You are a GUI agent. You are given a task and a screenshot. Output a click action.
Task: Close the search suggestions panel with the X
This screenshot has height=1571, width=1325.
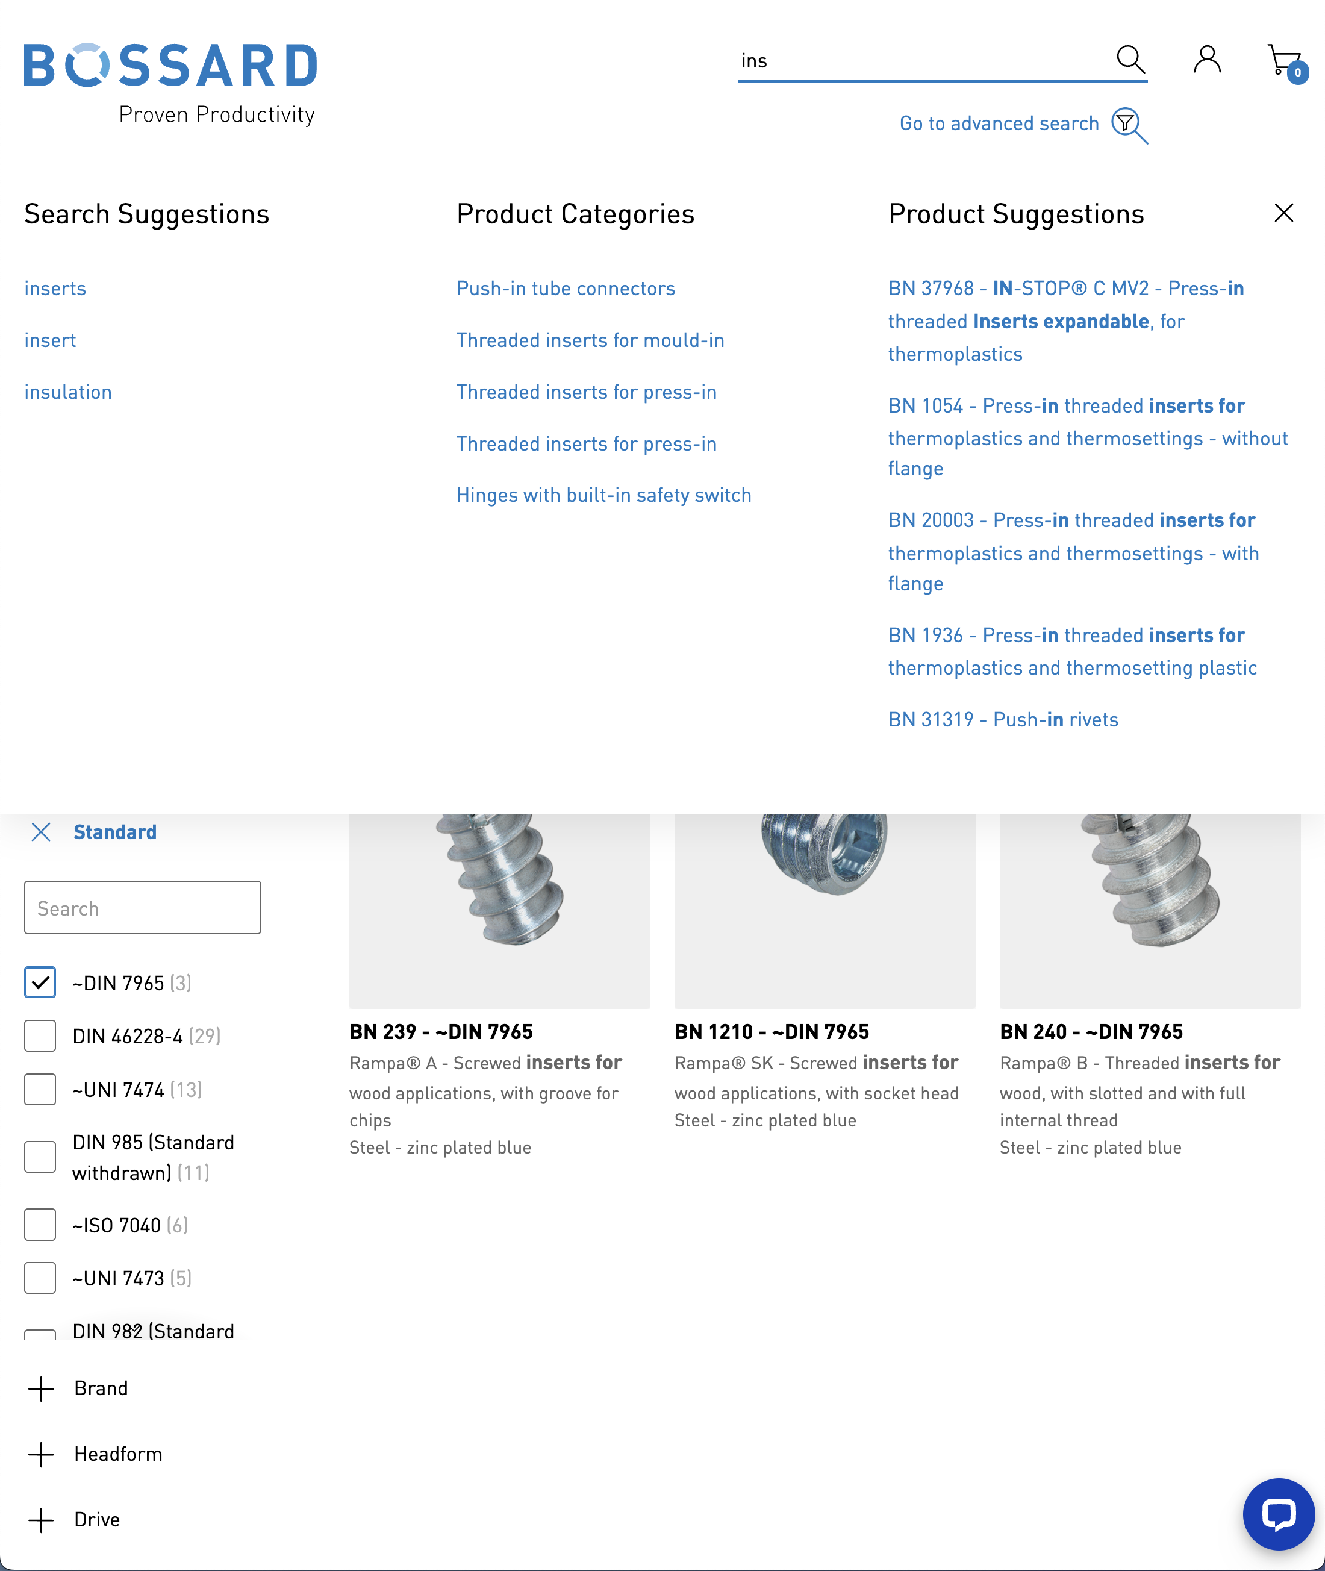point(1283,213)
